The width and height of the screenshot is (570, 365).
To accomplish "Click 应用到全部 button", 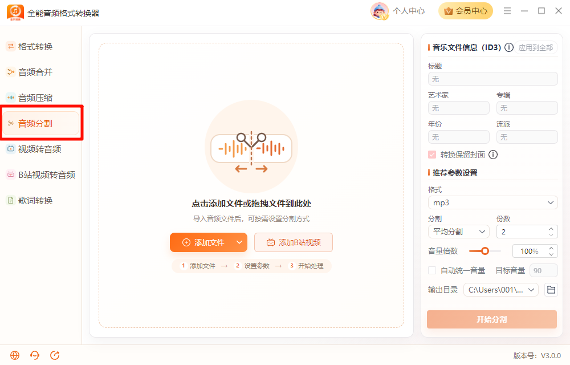I will 536,48.
